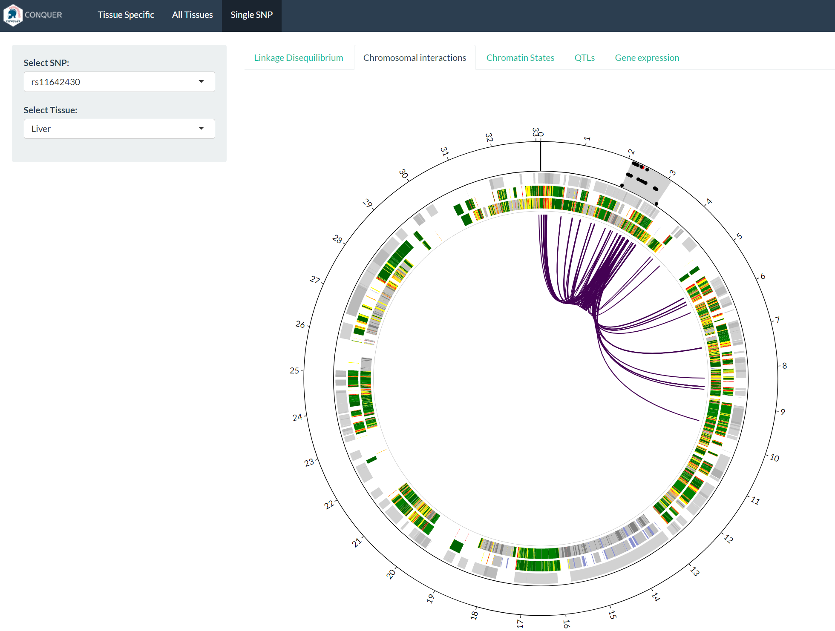Click the Select SNP label

(x=46, y=63)
